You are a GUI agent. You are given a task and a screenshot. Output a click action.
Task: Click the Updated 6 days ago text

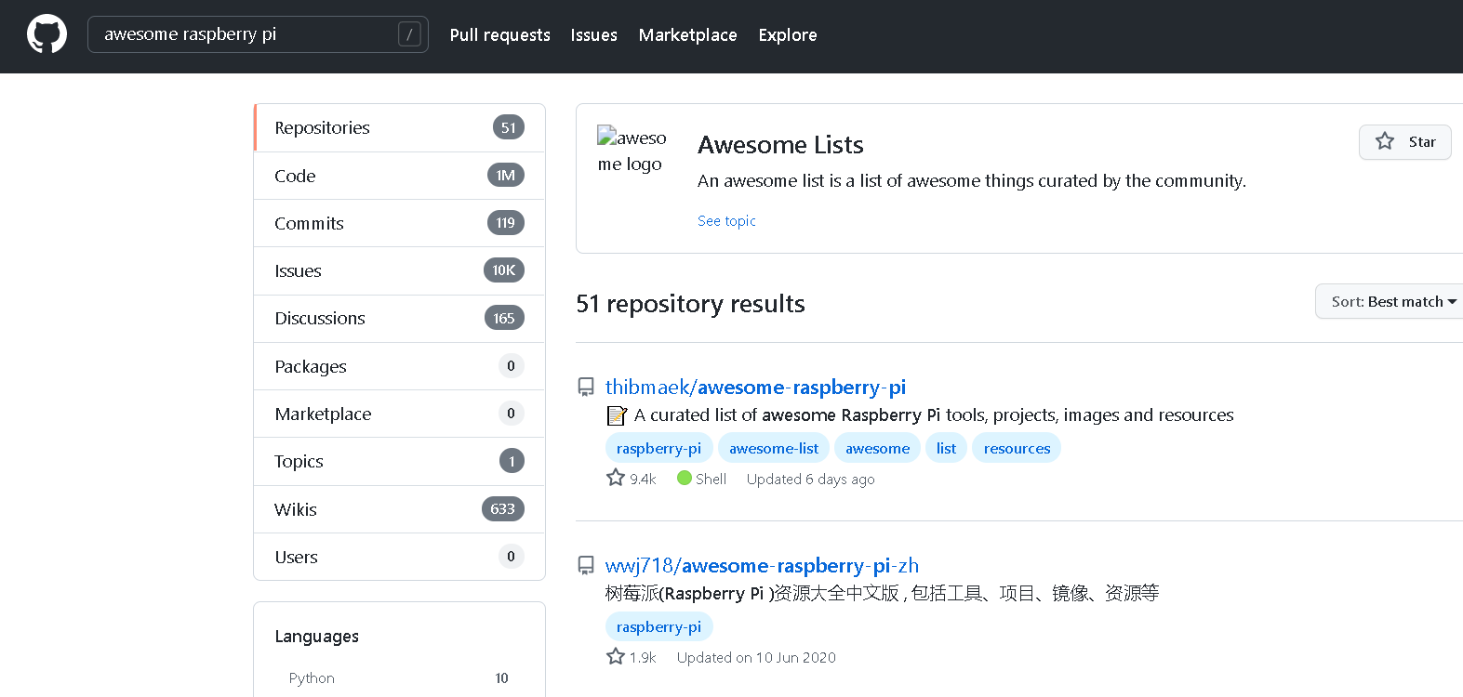(x=810, y=480)
